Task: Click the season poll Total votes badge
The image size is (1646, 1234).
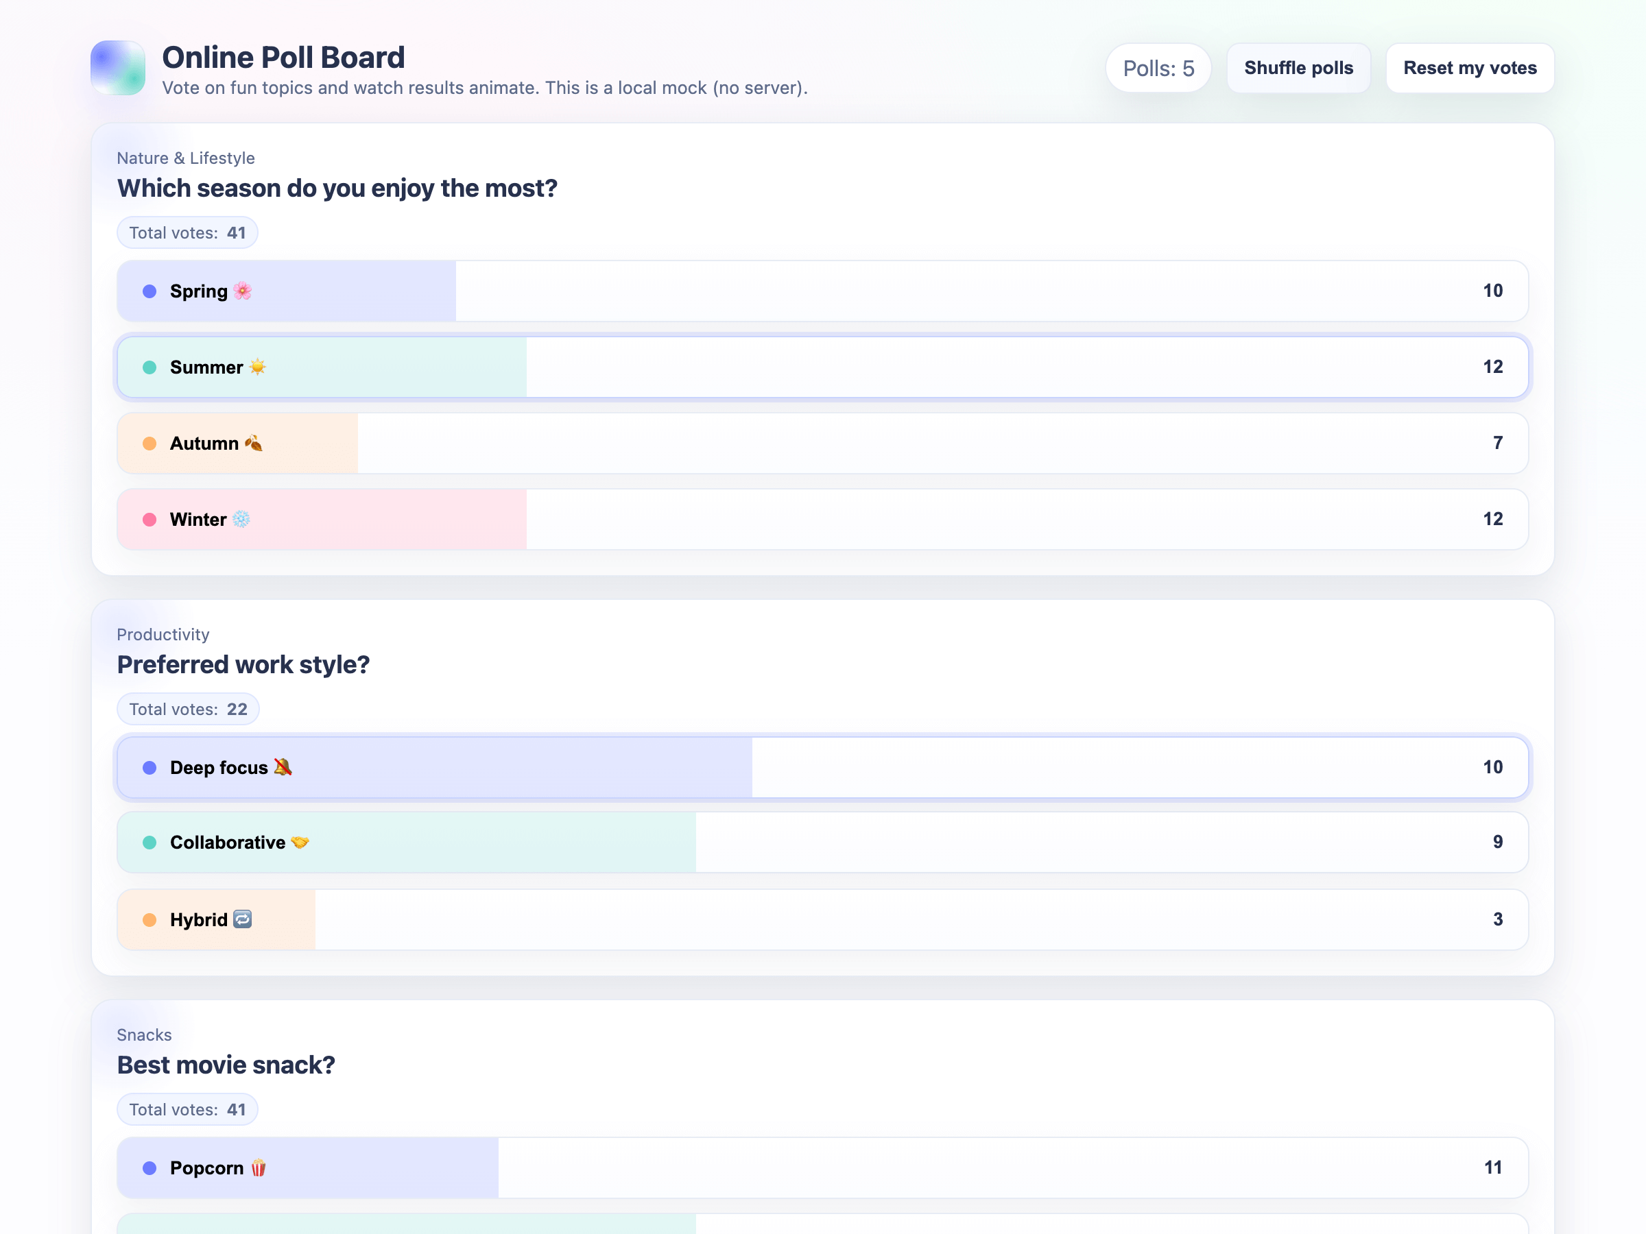Action: click(187, 233)
